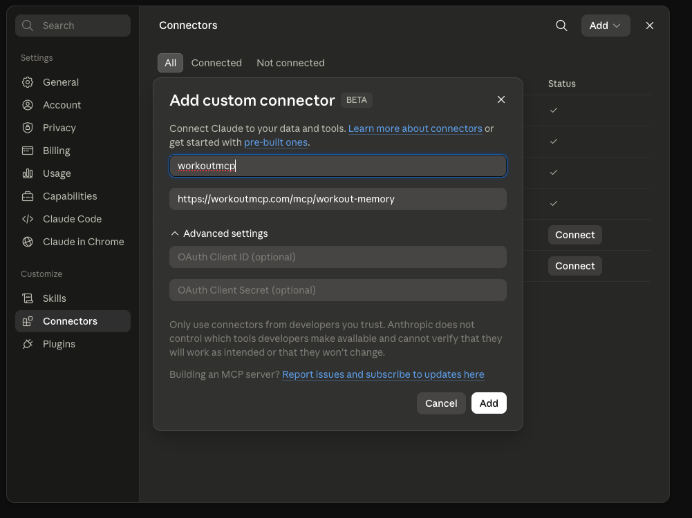The height and width of the screenshot is (518, 692).
Task: Click the connectors search magnifier icon
Action: [x=561, y=26]
